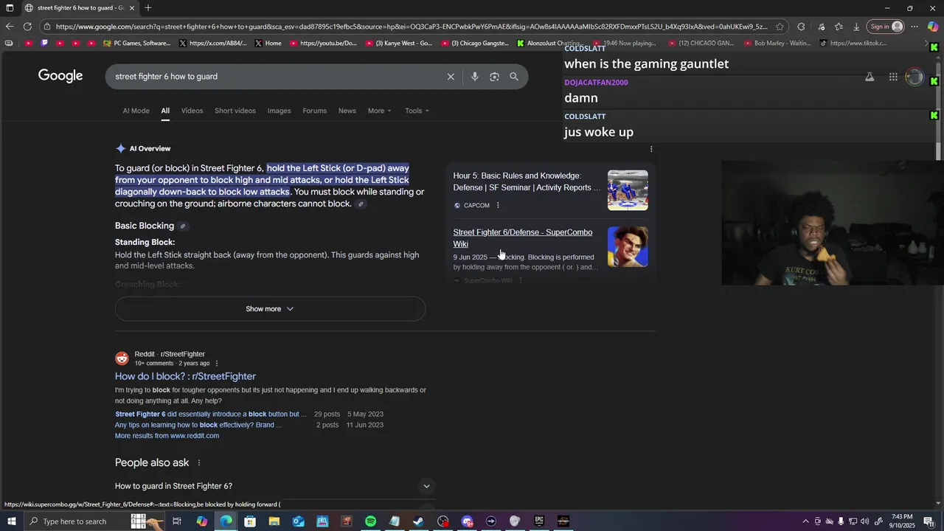Copy link icon next to Basic Blocking
944x531 pixels.
pos(183,226)
